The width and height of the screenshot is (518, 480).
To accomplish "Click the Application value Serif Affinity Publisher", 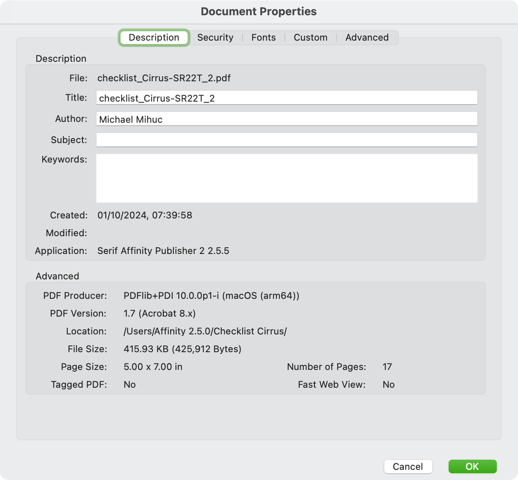I will (163, 251).
